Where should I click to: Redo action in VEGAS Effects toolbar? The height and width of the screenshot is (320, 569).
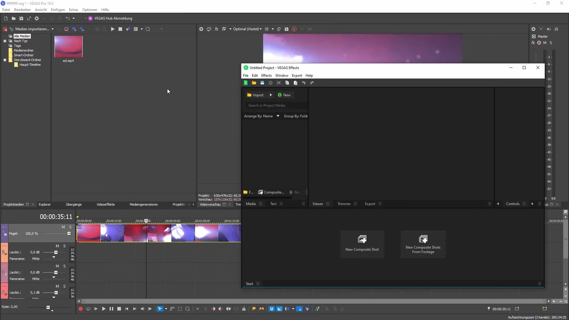(312, 83)
